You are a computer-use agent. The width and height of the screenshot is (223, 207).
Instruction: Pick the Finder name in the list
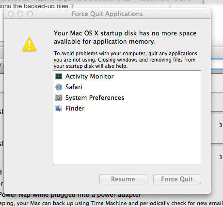click(x=75, y=108)
